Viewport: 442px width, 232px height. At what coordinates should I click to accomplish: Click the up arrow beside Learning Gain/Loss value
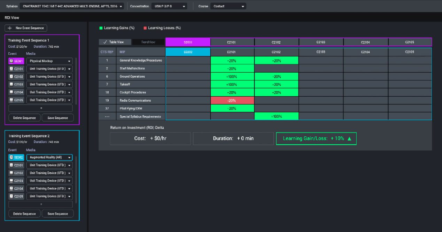click(x=350, y=138)
